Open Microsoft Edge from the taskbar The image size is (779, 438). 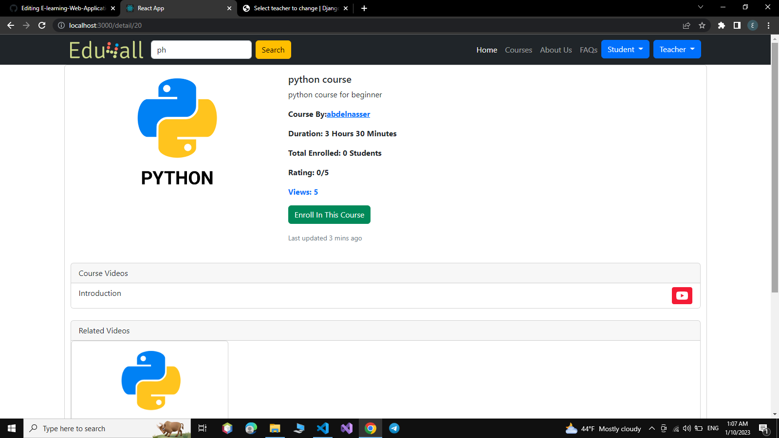tap(251, 428)
